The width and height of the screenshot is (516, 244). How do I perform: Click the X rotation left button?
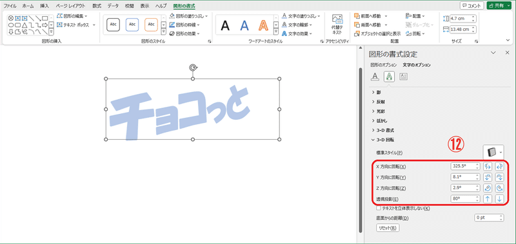(x=488, y=167)
